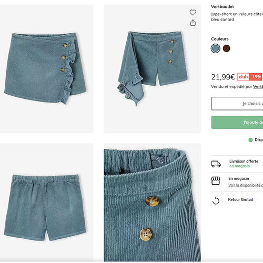The image size is (263, 263).
Task: Add the skort to favorites with the heart icon
Action: tap(193, 13)
